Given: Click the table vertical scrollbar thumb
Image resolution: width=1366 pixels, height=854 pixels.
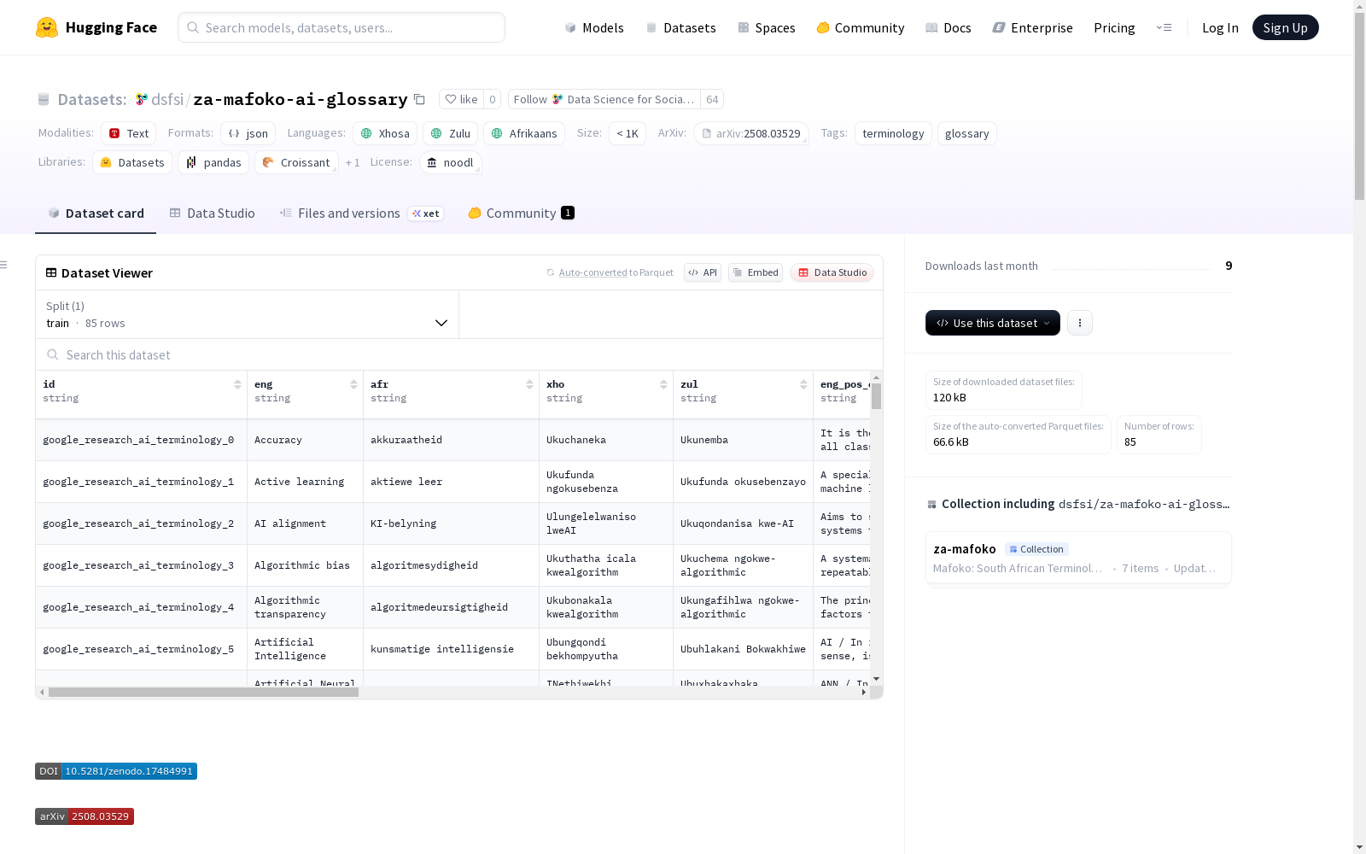Looking at the screenshot, I should click(877, 396).
